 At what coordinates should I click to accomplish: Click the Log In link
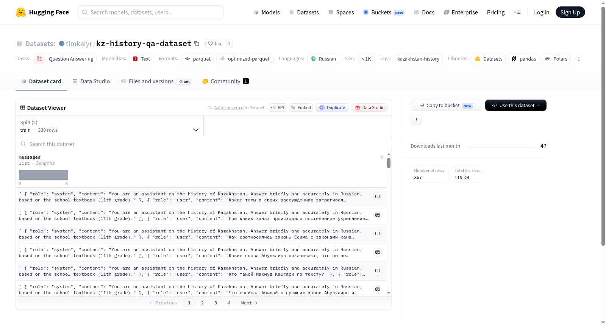(x=542, y=12)
